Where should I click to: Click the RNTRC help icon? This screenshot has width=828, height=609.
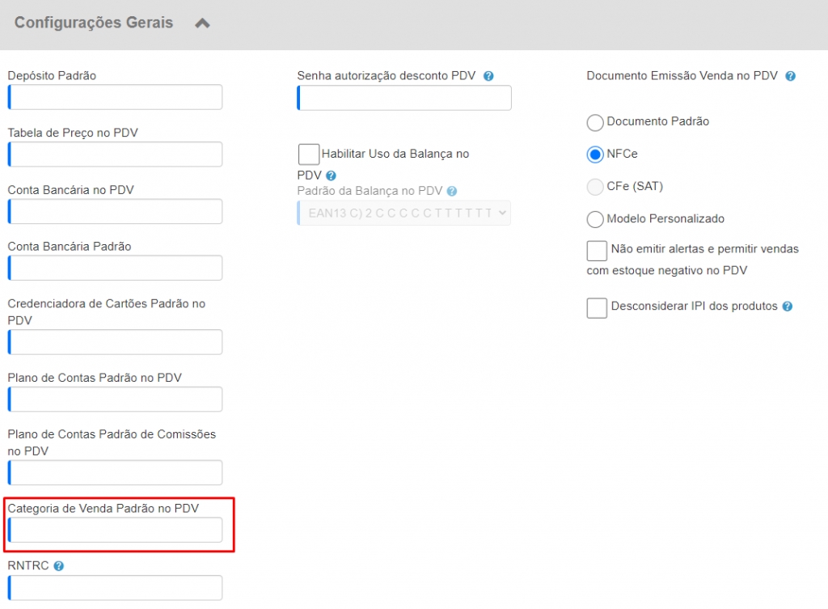click(59, 566)
